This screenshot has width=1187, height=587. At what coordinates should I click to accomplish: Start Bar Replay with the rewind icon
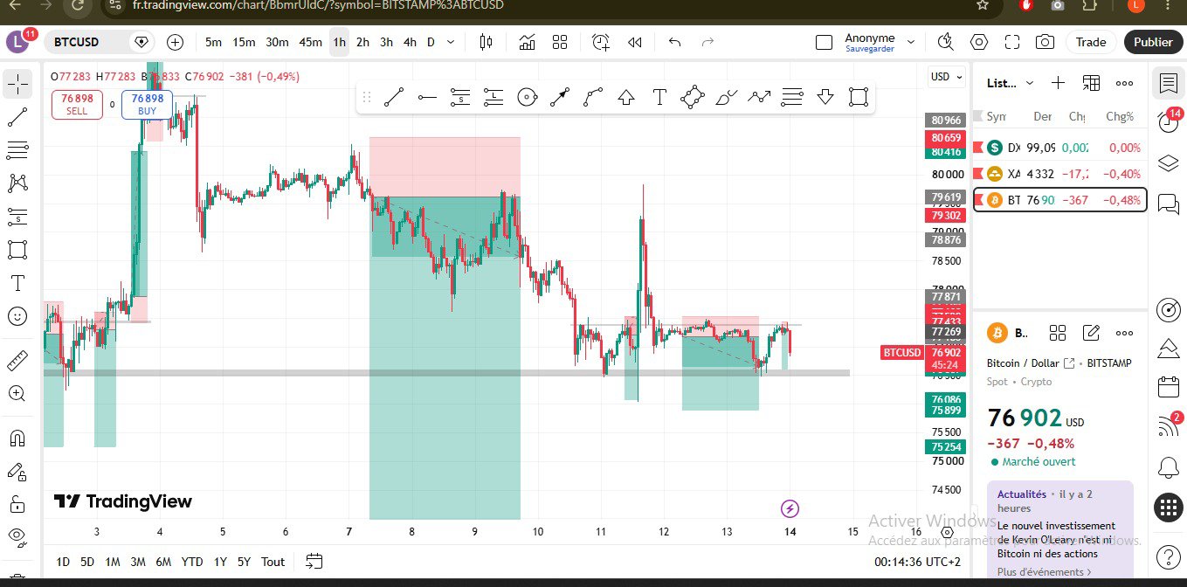point(635,42)
